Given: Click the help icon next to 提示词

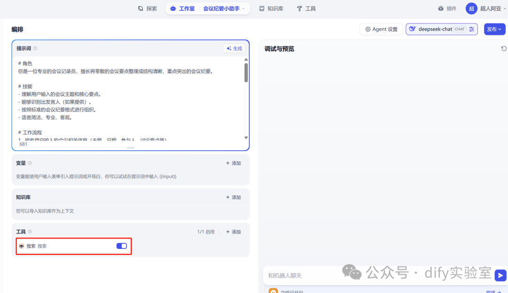Looking at the screenshot, I should tap(35, 48).
